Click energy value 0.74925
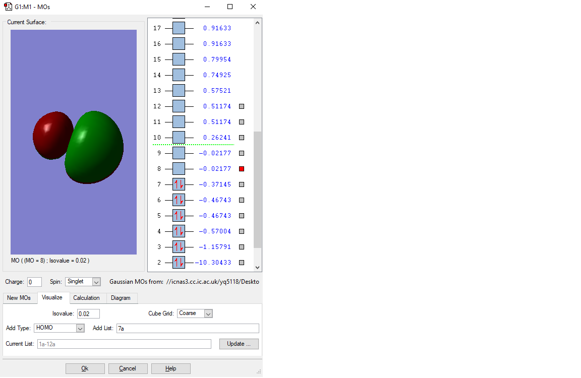 pos(217,75)
